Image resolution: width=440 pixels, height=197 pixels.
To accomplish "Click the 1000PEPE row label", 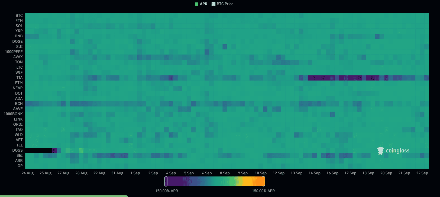I will coord(14,52).
